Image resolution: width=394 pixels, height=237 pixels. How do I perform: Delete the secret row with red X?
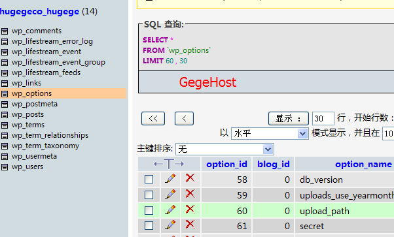pyautogui.click(x=190, y=224)
